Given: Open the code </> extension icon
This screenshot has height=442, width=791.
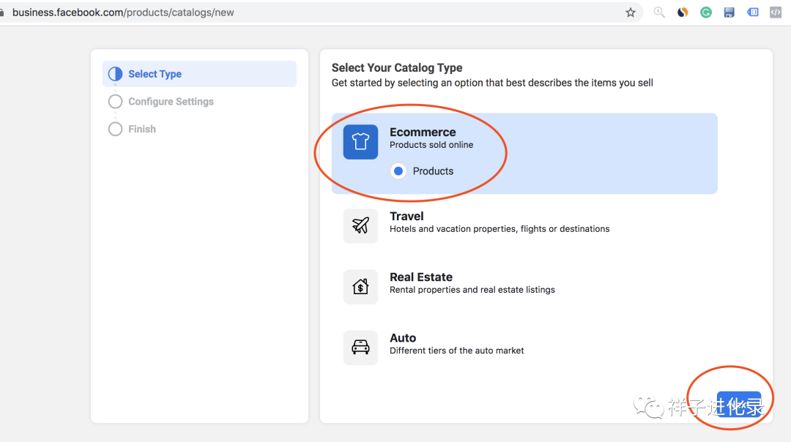Looking at the screenshot, I should [775, 12].
